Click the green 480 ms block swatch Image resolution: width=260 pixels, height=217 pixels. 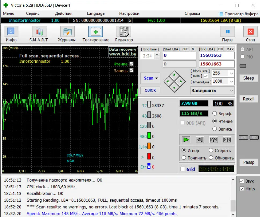pos(149,135)
